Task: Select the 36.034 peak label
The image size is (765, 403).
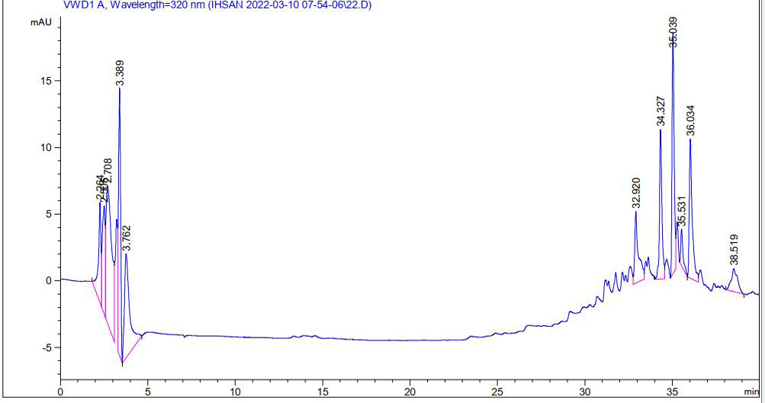Action: point(691,120)
